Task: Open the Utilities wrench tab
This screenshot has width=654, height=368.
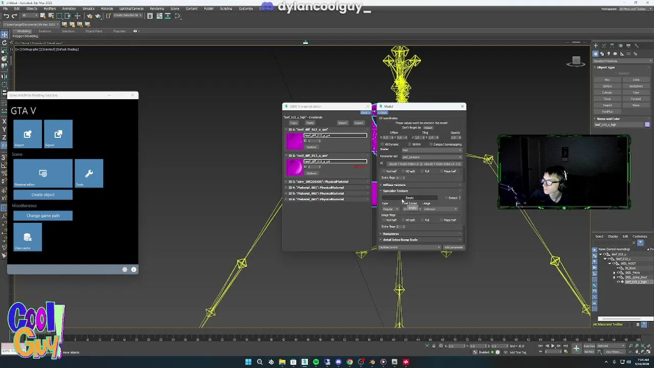Action: [x=636, y=45]
